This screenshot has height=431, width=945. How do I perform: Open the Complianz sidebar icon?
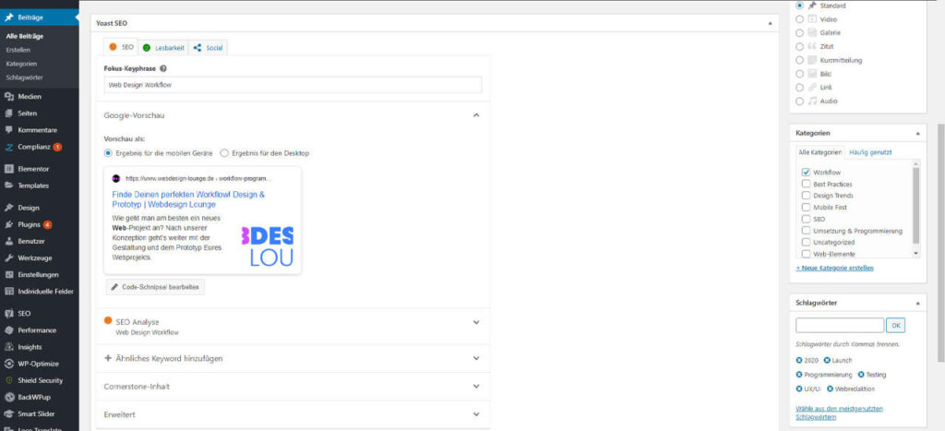9,147
